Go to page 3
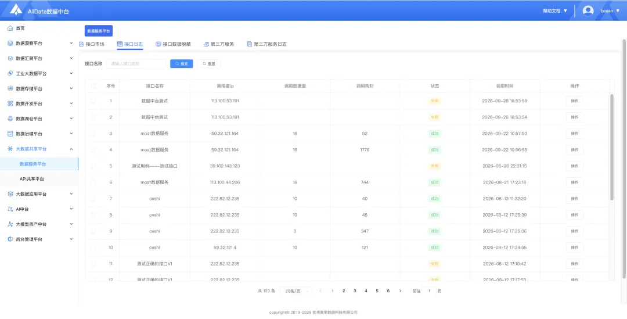 [355, 291]
